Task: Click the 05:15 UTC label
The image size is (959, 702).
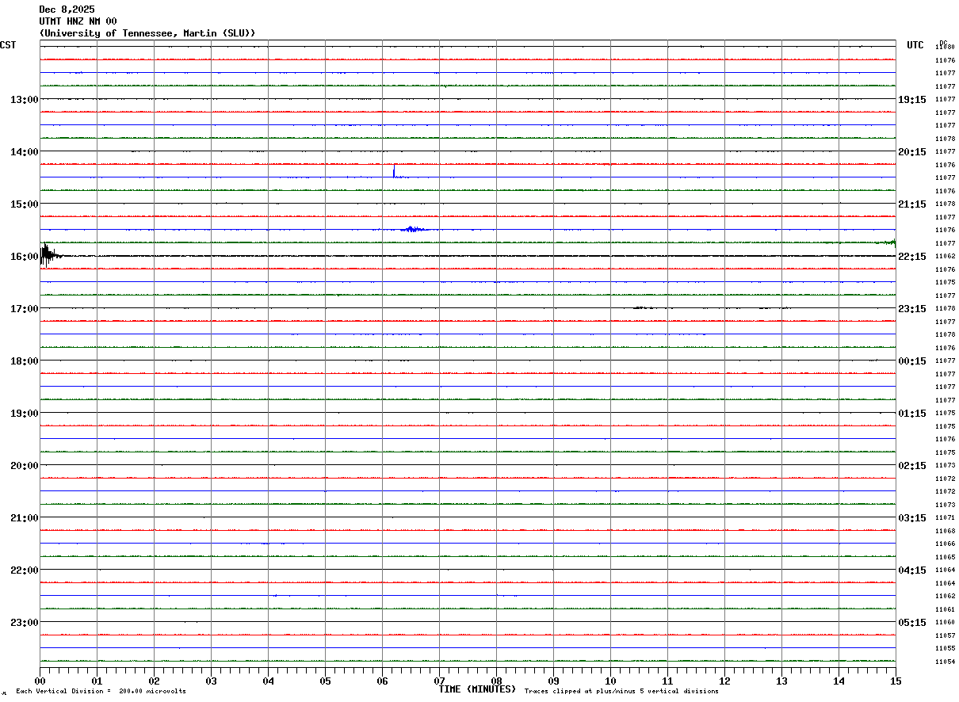Action: pos(912,623)
